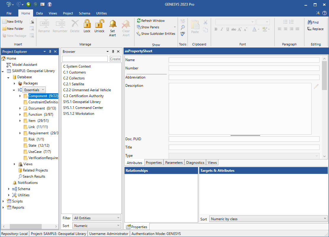329x237 pixels.
Task: Toggle Strikethrough formatting
Action: point(234,29)
